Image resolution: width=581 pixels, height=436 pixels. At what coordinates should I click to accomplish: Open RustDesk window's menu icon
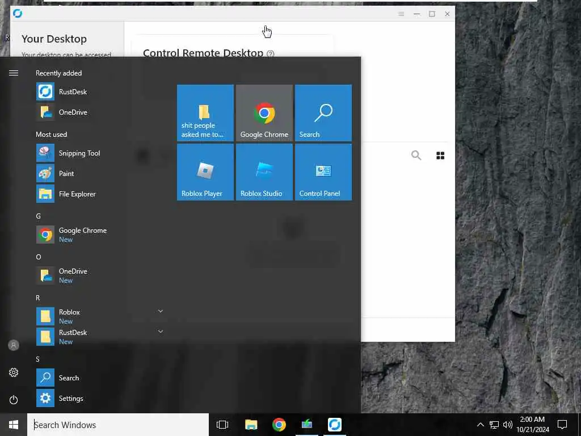point(401,14)
